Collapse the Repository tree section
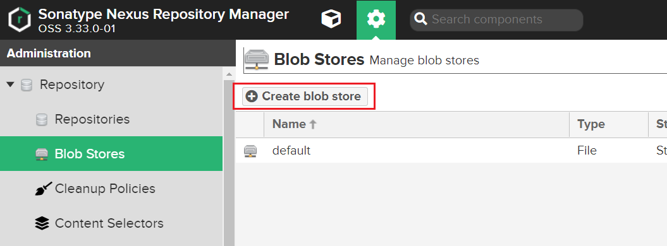The image size is (667, 246). (x=11, y=85)
